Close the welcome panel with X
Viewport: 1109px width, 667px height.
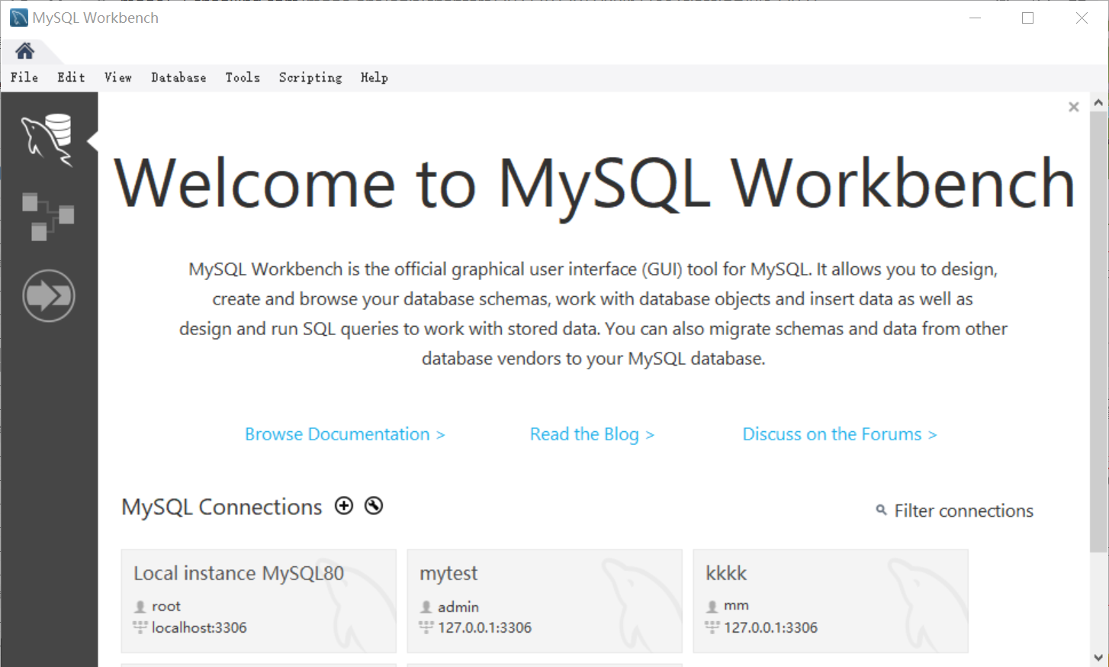click(1073, 107)
